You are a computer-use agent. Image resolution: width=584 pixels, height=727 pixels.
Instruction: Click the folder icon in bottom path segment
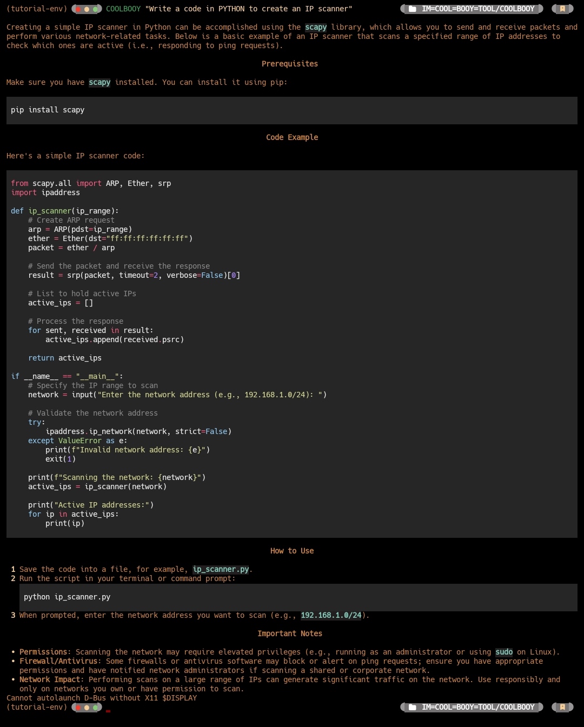click(x=413, y=707)
